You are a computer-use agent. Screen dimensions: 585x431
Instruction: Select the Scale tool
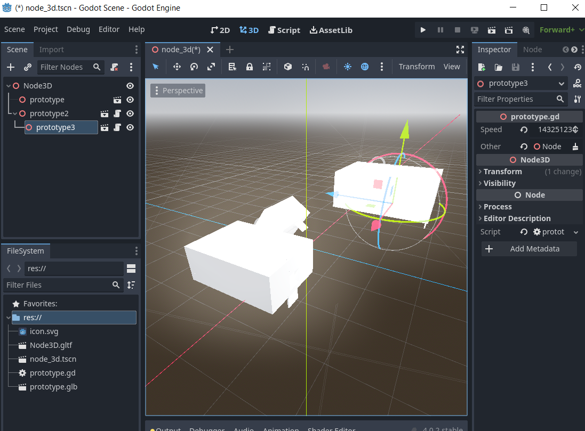pyautogui.click(x=210, y=67)
